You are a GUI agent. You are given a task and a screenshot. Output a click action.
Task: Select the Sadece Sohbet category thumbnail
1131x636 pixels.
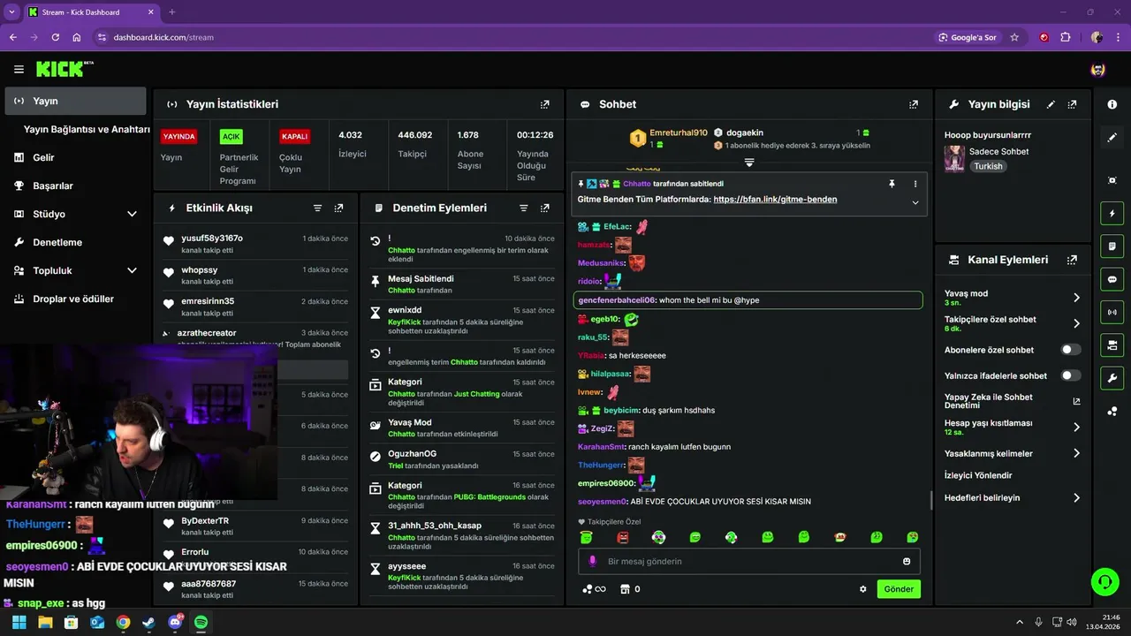954,158
